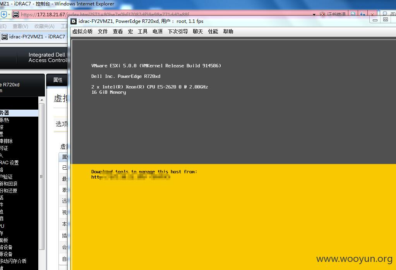Open the 虚拟介质 menu in iDRAC console
This screenshot has height=270, width=396.
pyautogui.click(x=82, y=31)
